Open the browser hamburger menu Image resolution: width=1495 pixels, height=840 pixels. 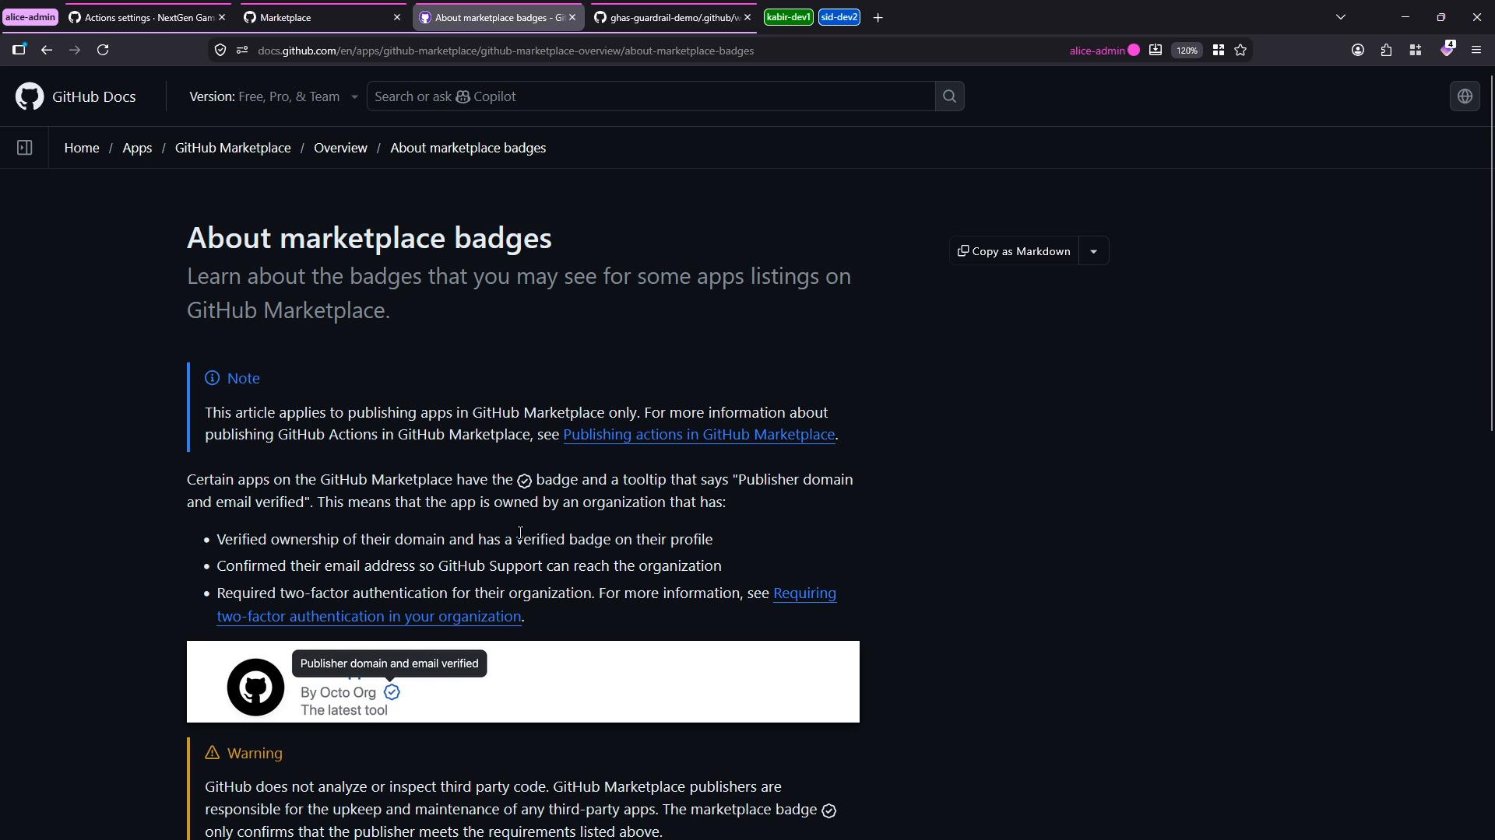click(x=1476, y=50)
